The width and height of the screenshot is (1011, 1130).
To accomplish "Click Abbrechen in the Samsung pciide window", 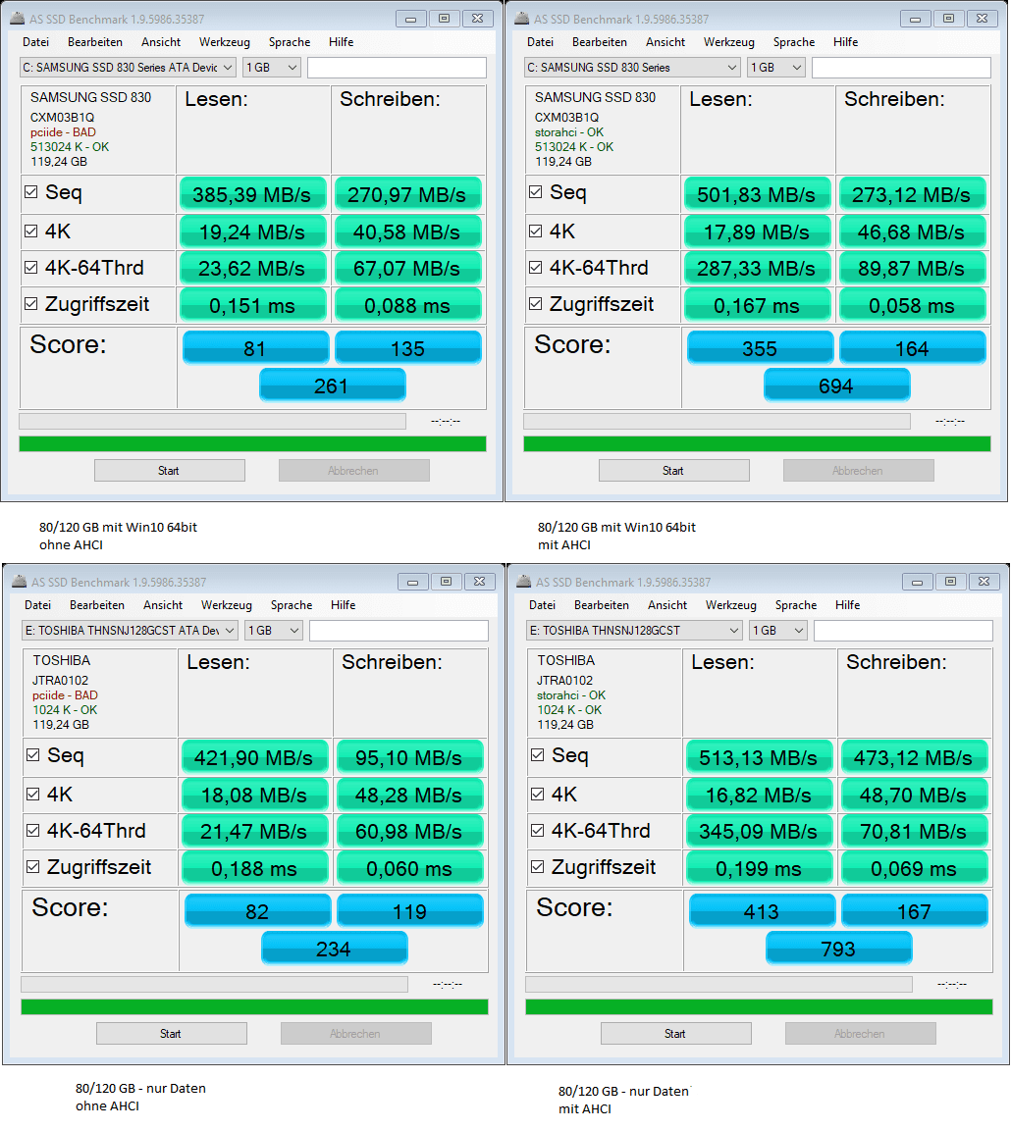I will 353,471.
